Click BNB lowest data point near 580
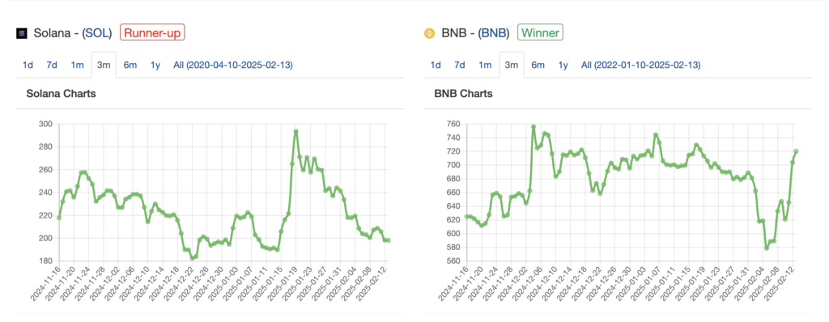 click(767, 248)
